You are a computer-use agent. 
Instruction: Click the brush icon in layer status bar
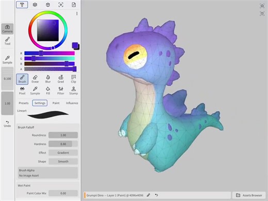(x=148, y=195)
